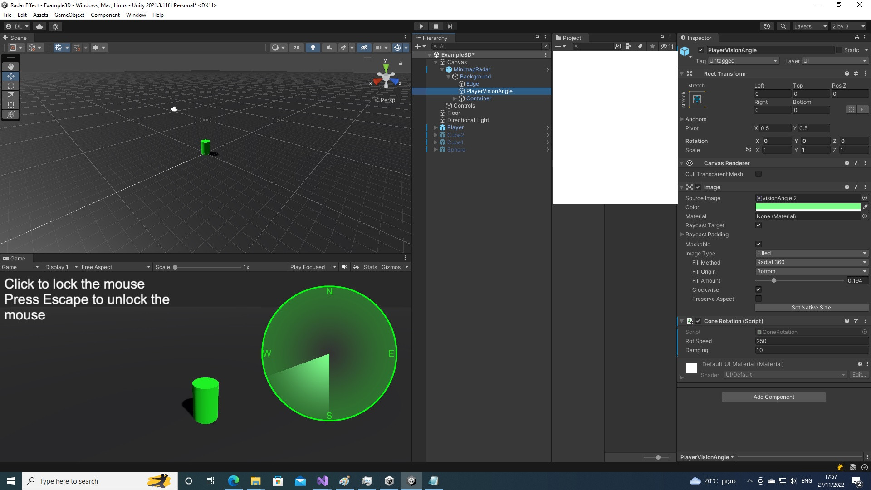Screen dimensions: 871x490
Task: Expand the Player object in Hierarchy
Action: click(435, 127)
